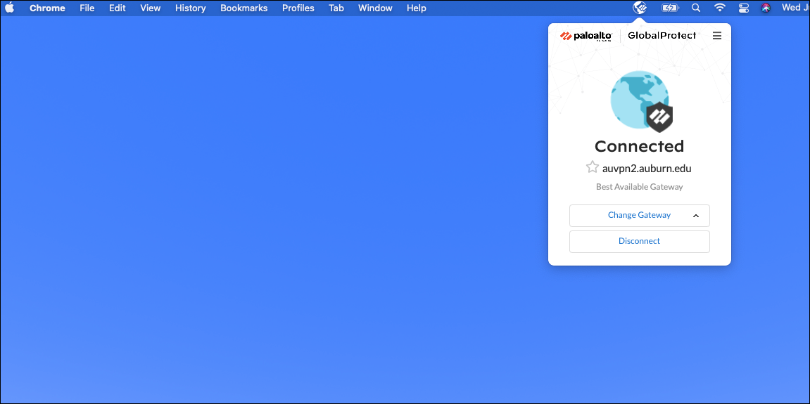Mark auvpn2.auburn.edu gateway as favorite star
810x404 pixels.
[x=592, y=168]
